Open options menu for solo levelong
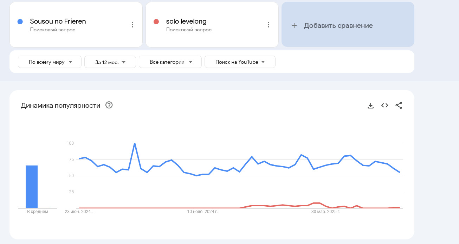Image resolution: width=459 pixels, height=244 pixels. pyautogui.click(x=269, y=25)
